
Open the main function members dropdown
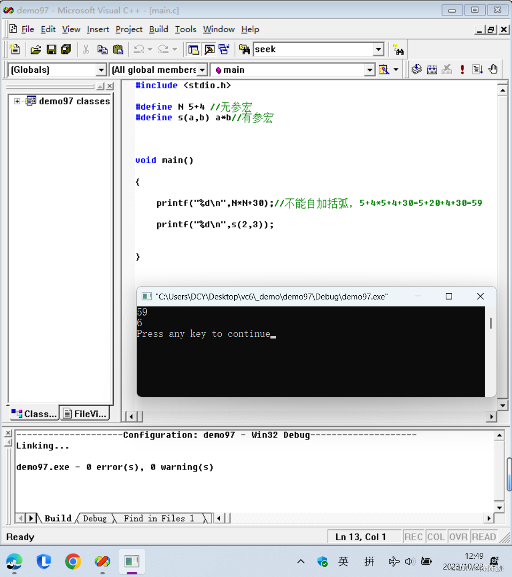[370, 70]
